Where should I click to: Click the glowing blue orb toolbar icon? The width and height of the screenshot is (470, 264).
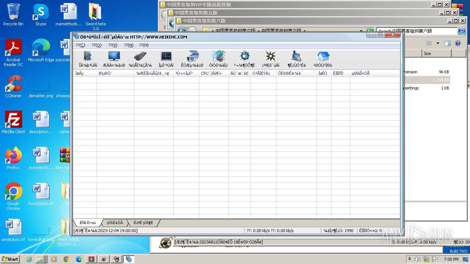coord(245,59)
